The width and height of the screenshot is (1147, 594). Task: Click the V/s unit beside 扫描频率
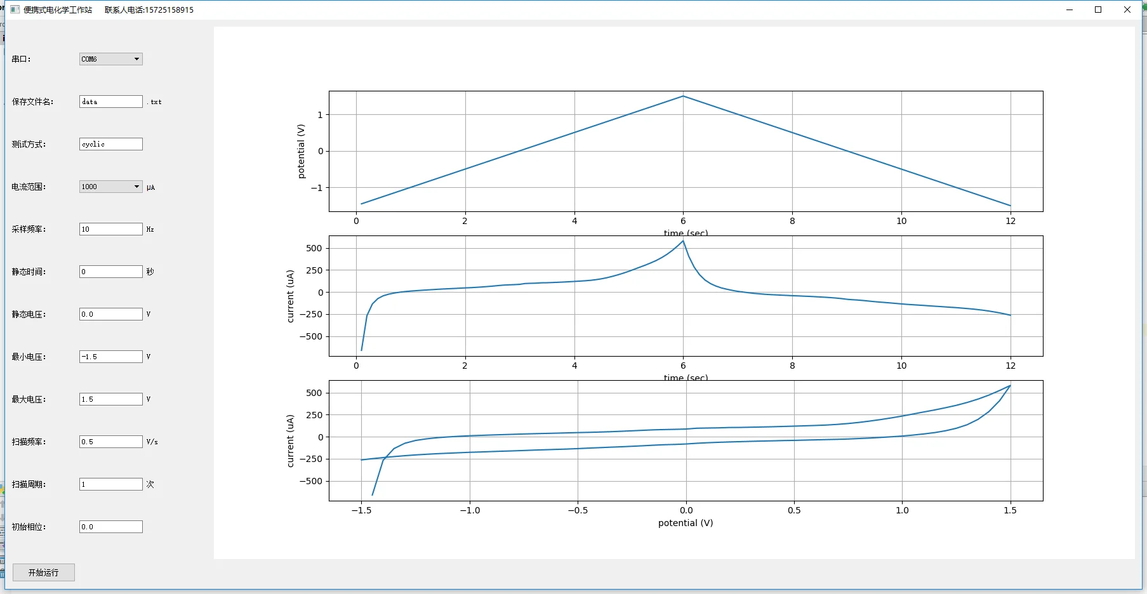[x=152, y=442]
